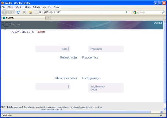Open the Pomoc menu

[56, 7]
